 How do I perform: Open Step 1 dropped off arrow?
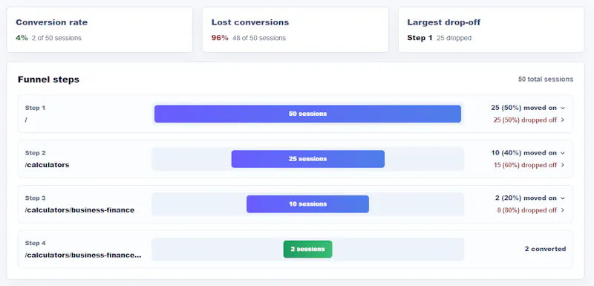(563, 120)
